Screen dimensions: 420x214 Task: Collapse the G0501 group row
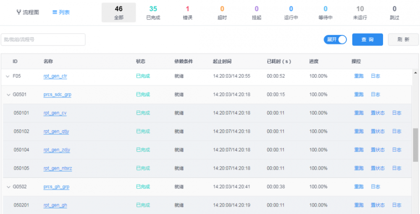8,95
